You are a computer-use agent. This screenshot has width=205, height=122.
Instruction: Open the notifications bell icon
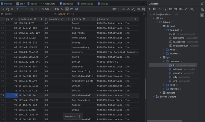(202, 4)
